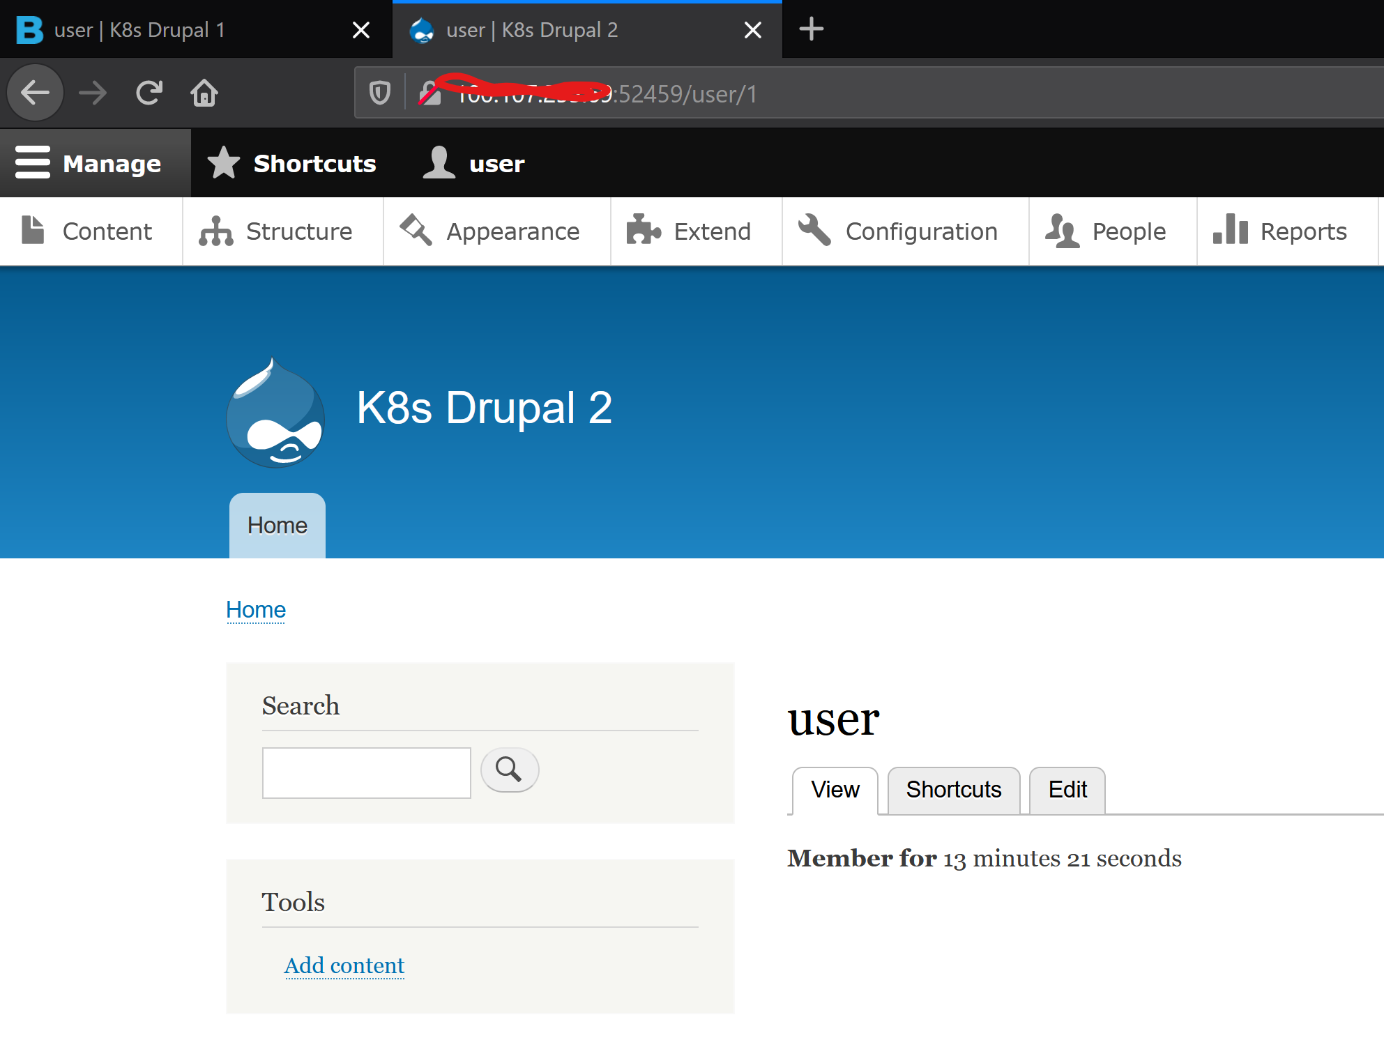This screenshot has height=1047, width=1384.
Task: Click the Tools block heading
Action: tap(293, 902)
